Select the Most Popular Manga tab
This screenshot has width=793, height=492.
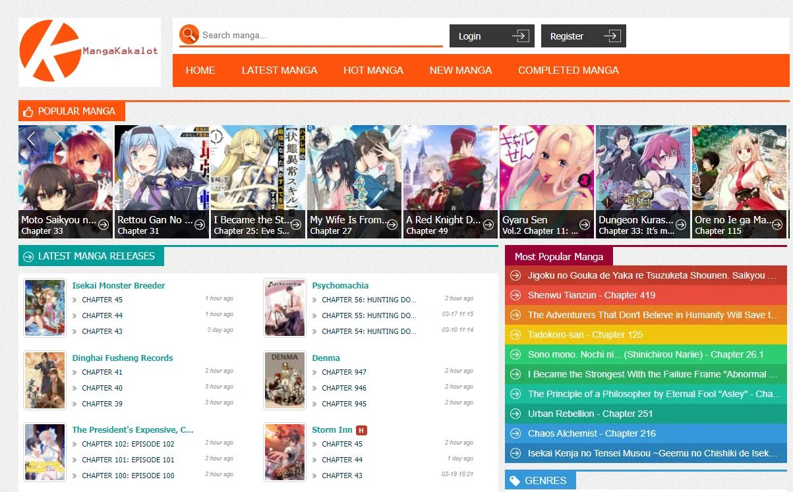click(559, 256)
